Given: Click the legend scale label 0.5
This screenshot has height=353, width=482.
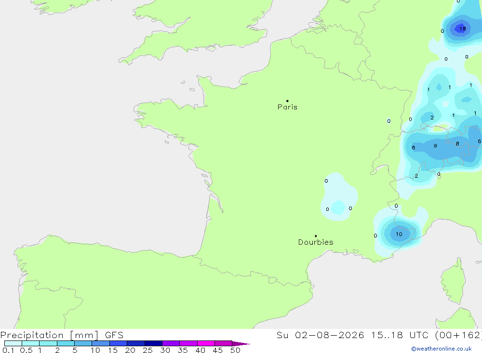Looking at the screenshot, I should pyautogui.click(x=26, y=350).
